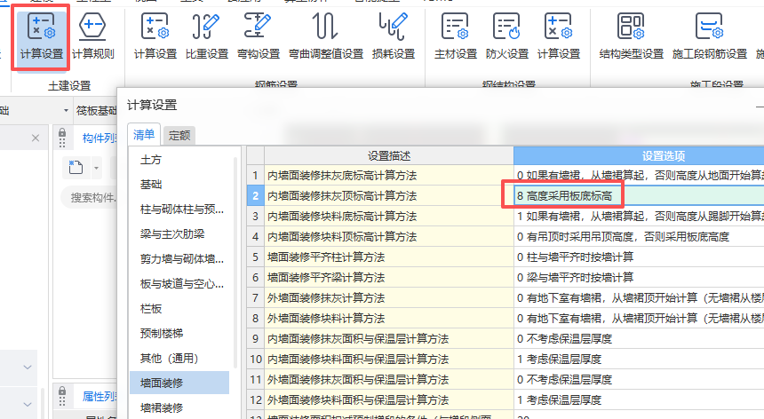Screen dimensions: 764x419
Task: Select 墙面装修 category
Action: [179, 383]
